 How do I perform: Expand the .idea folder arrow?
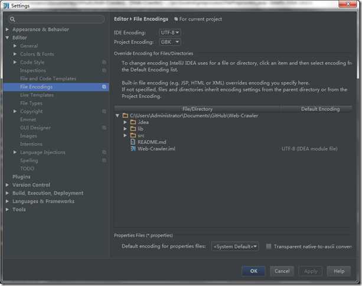[x=125, y=122]
